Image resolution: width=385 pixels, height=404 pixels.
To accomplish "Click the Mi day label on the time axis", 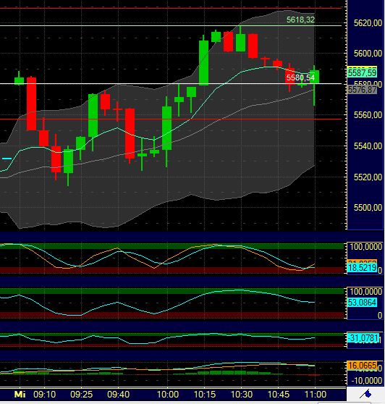I will point(20,394).
